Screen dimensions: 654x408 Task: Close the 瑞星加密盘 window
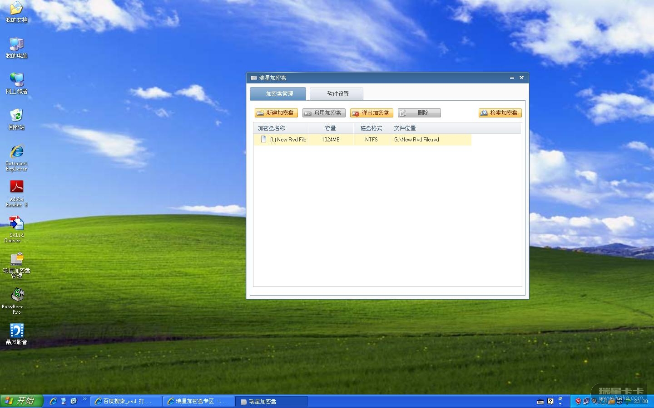[x=521, y=78]
